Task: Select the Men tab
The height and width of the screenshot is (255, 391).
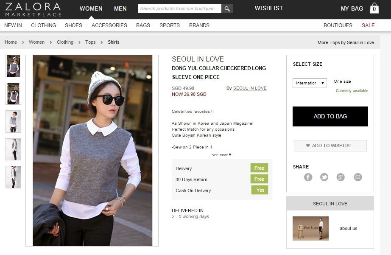Action: (x=120, y=9)
